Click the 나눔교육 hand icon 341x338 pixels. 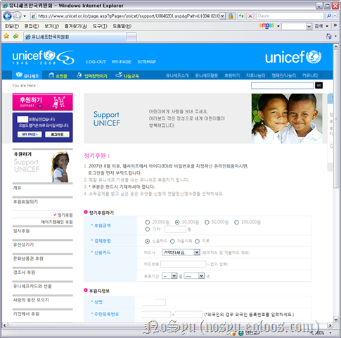(119, 75)
